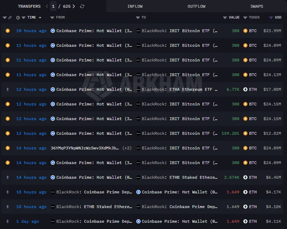Refresh the transfers list

(82, 6)
